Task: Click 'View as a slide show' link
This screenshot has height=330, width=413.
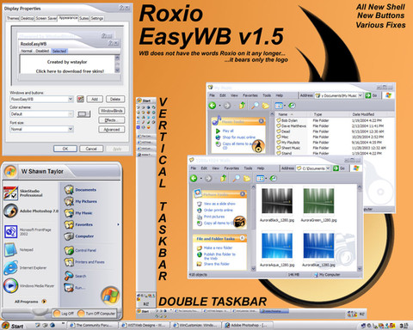Action: [x=219, y=204]
